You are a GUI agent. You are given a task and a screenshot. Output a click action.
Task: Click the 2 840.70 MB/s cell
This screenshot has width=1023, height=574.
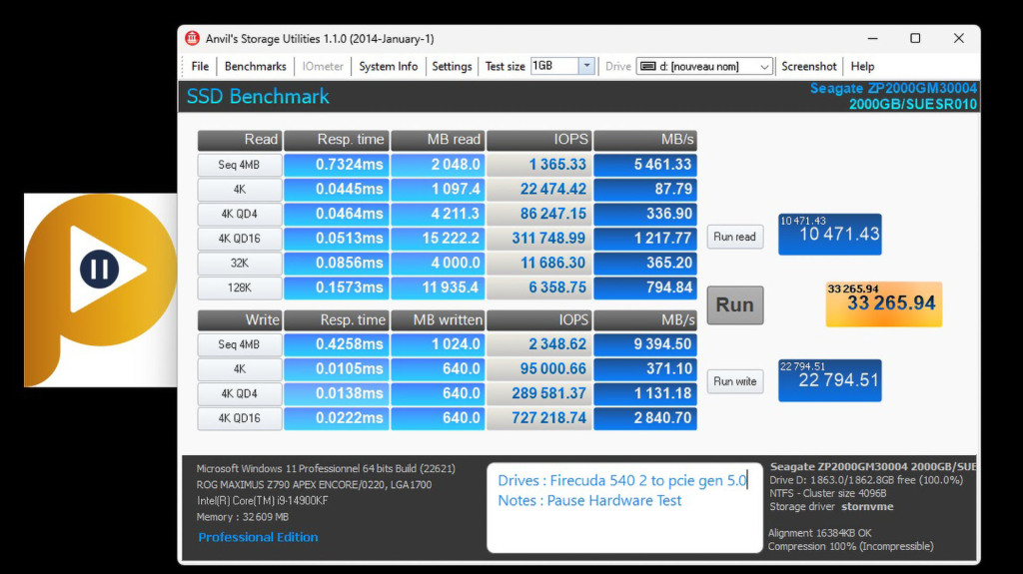pos(645,418)
